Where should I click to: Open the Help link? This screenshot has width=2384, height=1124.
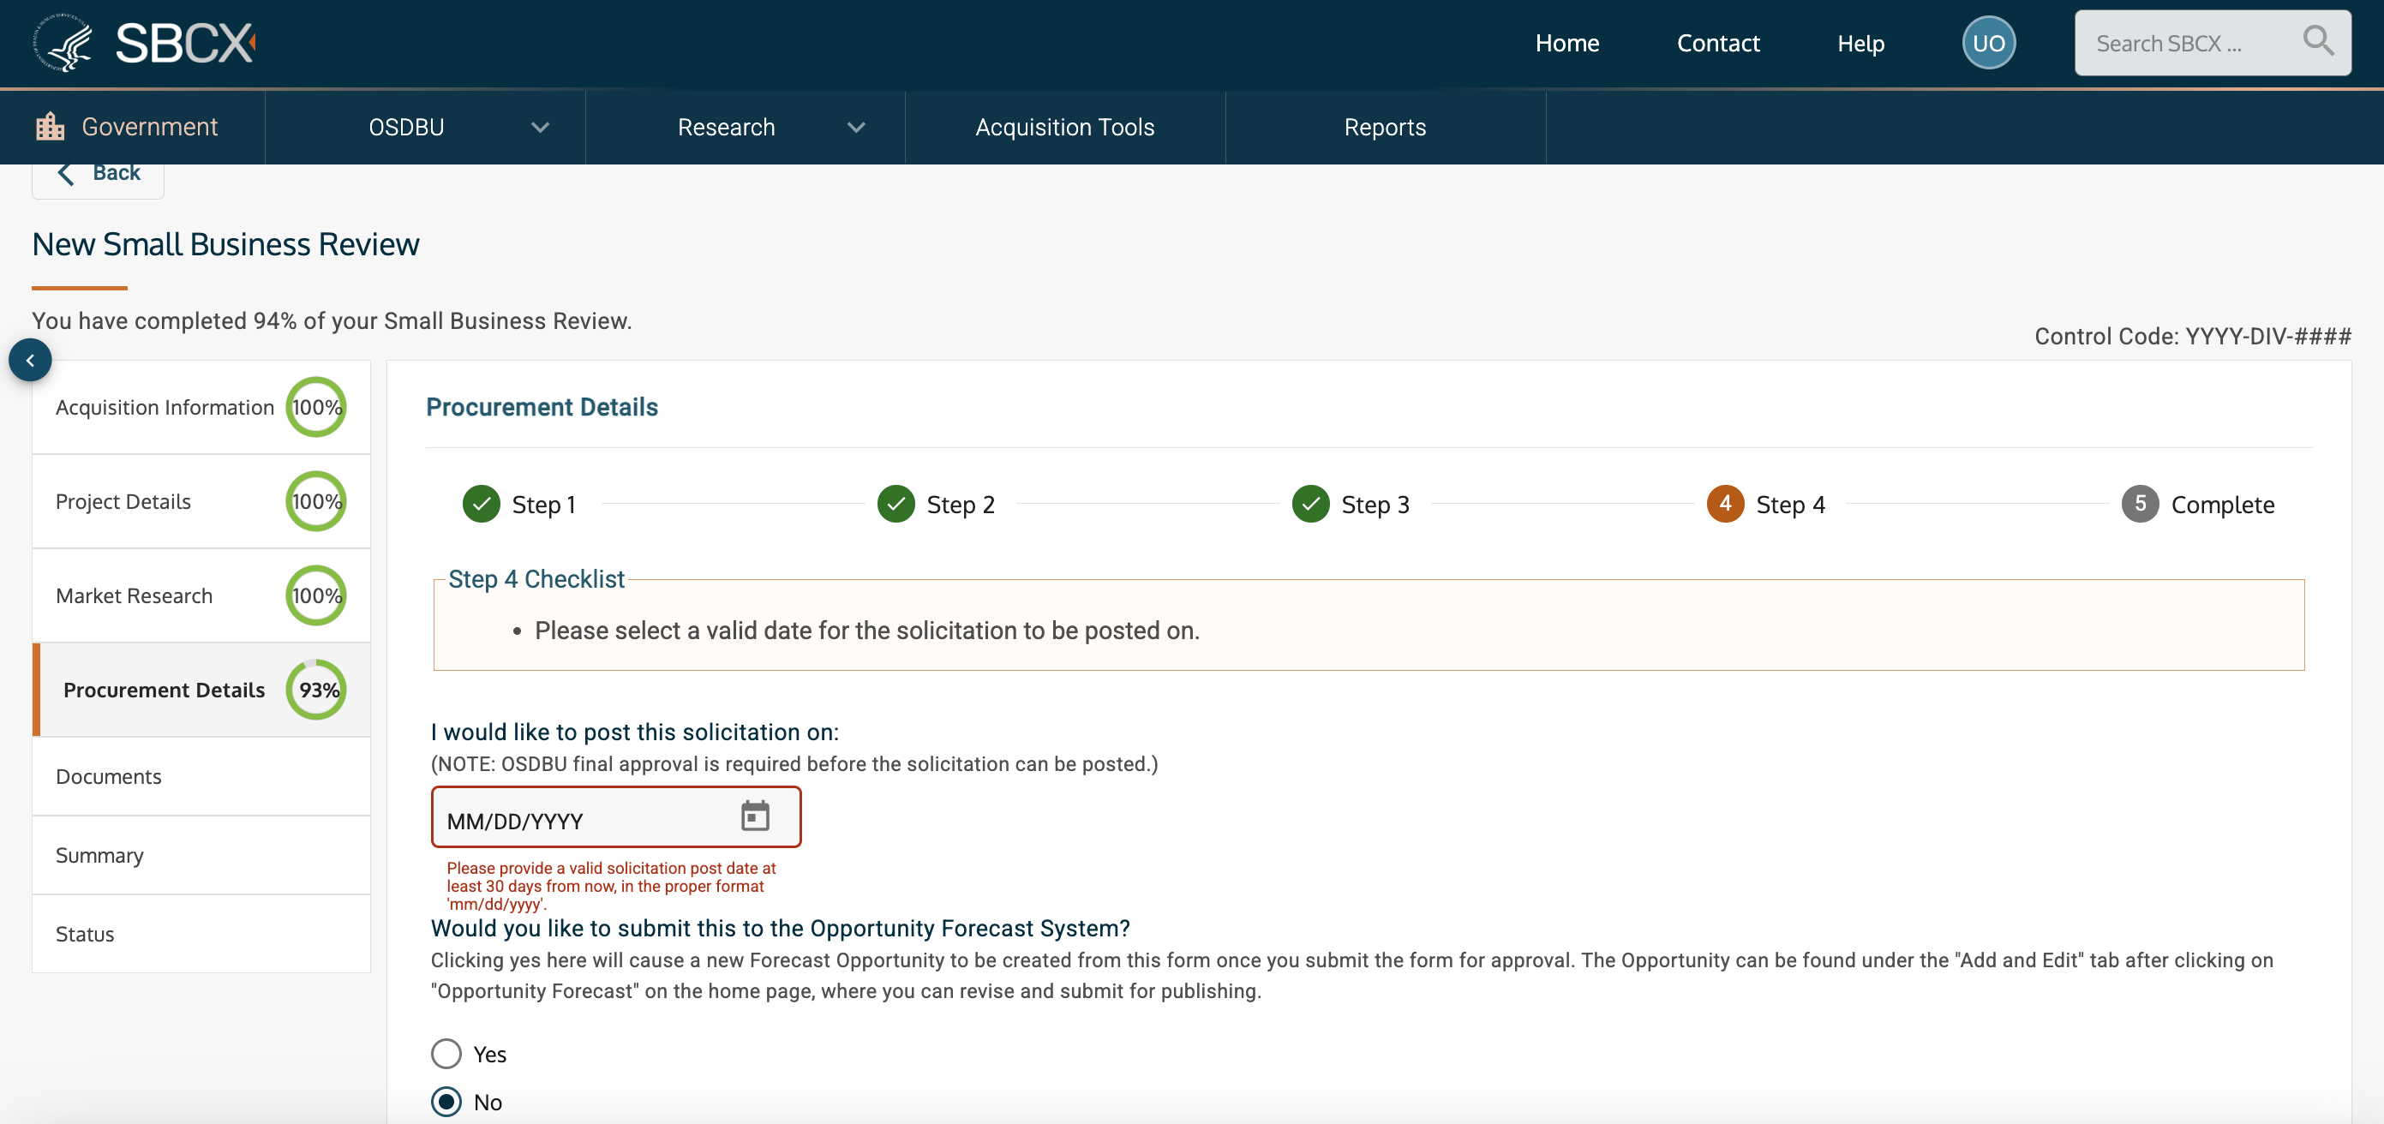point(1860,43)
